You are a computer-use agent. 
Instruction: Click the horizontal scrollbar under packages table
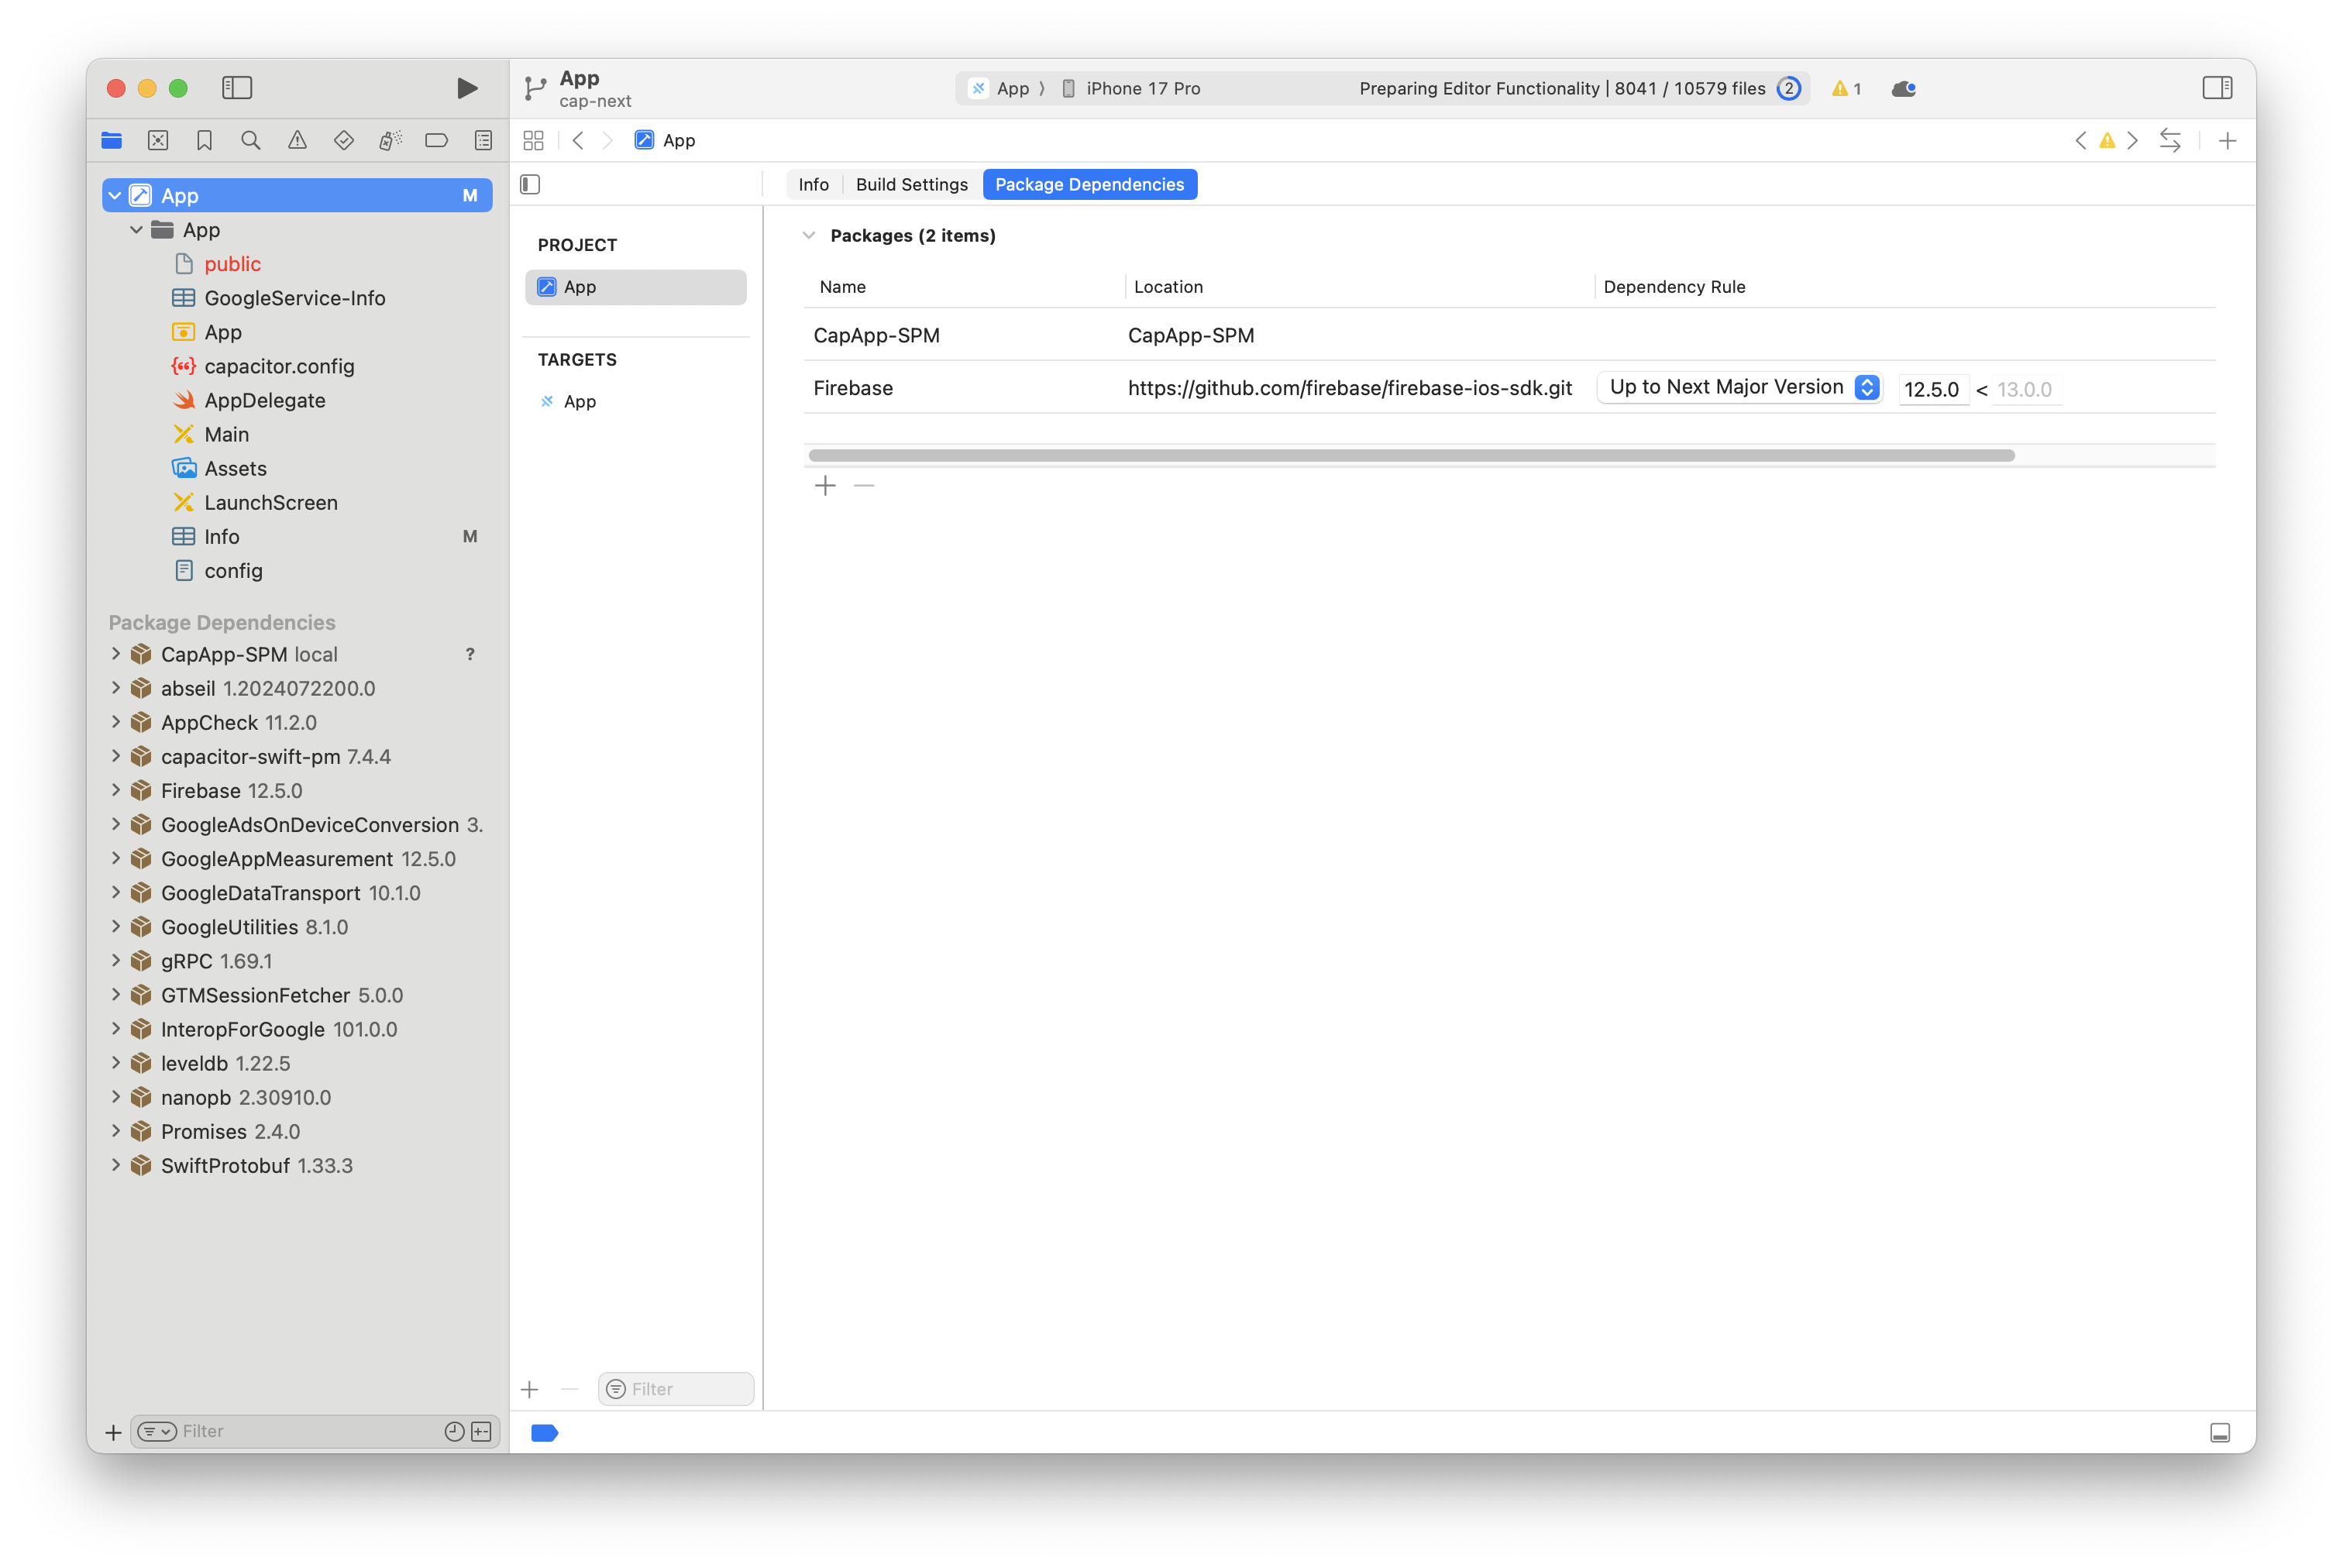tap(1411, 456)
